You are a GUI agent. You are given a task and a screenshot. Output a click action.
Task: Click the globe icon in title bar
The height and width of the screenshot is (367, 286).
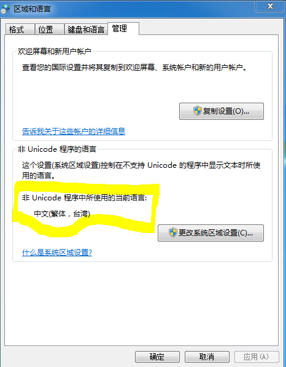coord(5,9)
